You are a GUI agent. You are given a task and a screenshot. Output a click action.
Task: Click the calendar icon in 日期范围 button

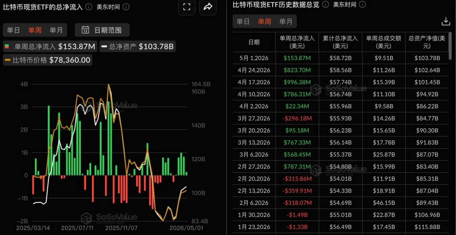[85, 30]
